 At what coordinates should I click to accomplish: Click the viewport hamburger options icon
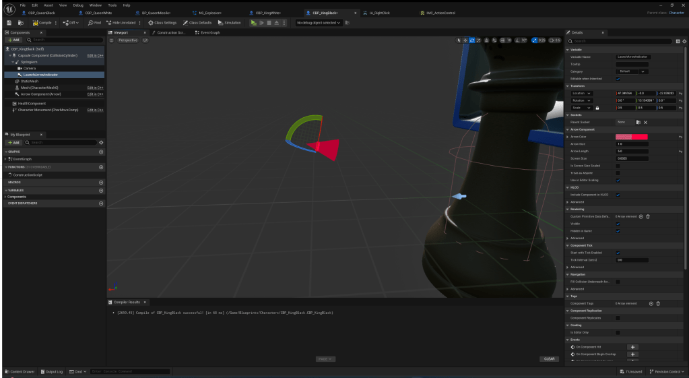click(112, 40)
